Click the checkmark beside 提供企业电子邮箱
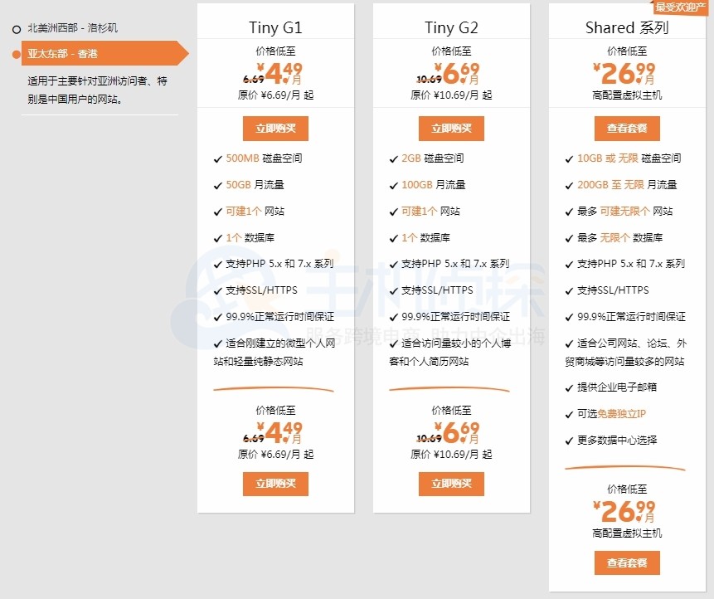The width and height of the screenshot is (714, 599). tap(567, 384)
